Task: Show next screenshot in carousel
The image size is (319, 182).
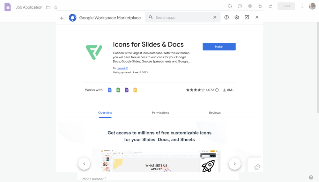Action: tap(235, 164)
